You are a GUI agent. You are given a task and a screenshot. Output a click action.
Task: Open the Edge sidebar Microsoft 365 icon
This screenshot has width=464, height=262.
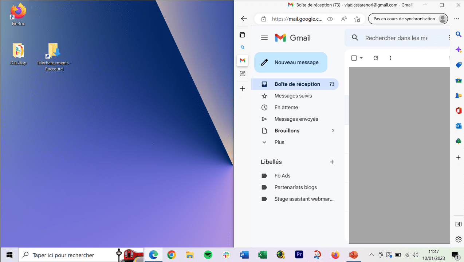point(459,110)
